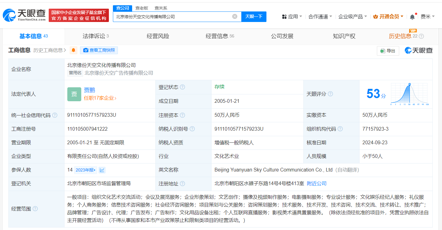This screenshot has width=442, height=230.
Task: Click the TianYanCha logo to go home
Action: [x=24, y=15]
